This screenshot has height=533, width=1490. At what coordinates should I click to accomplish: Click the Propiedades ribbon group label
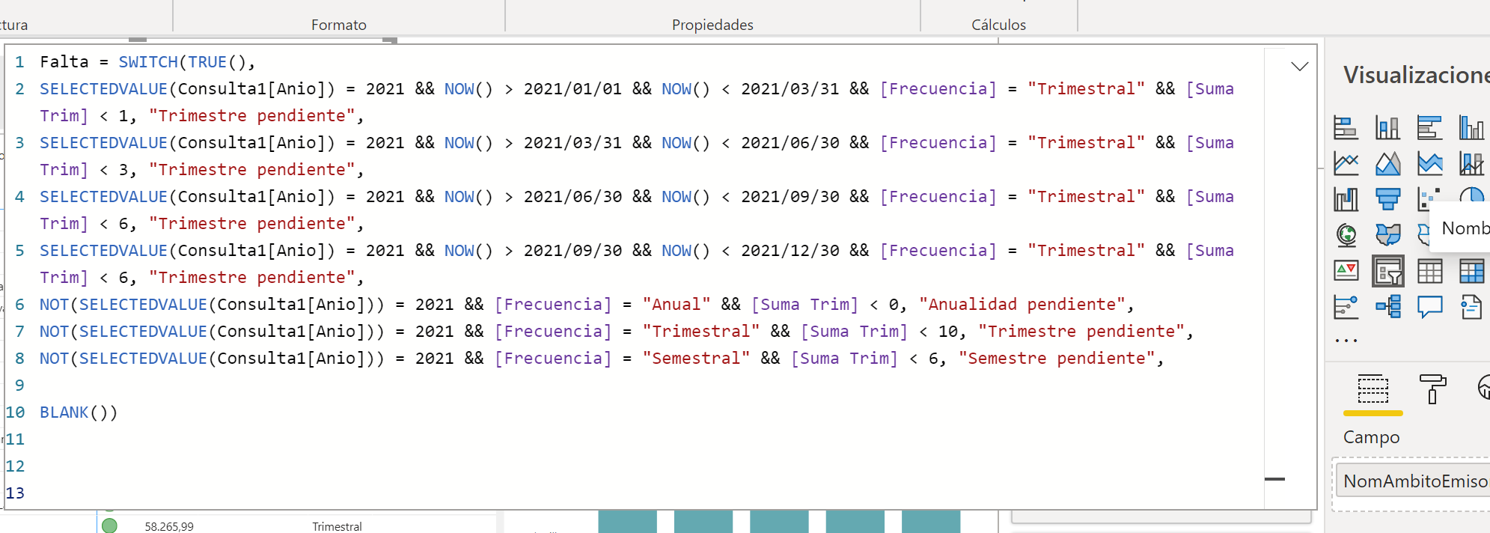point(712,25)
